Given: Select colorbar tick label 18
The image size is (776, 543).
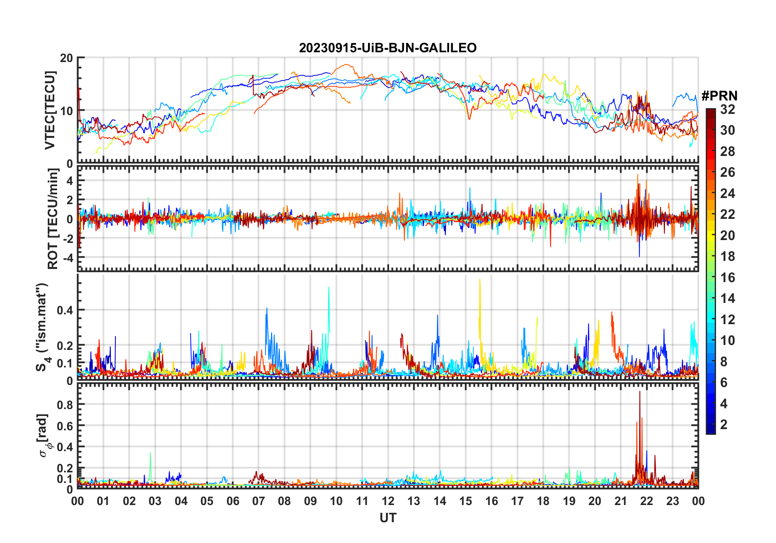Looking at the screenshot, I should [x=727, y=256].
